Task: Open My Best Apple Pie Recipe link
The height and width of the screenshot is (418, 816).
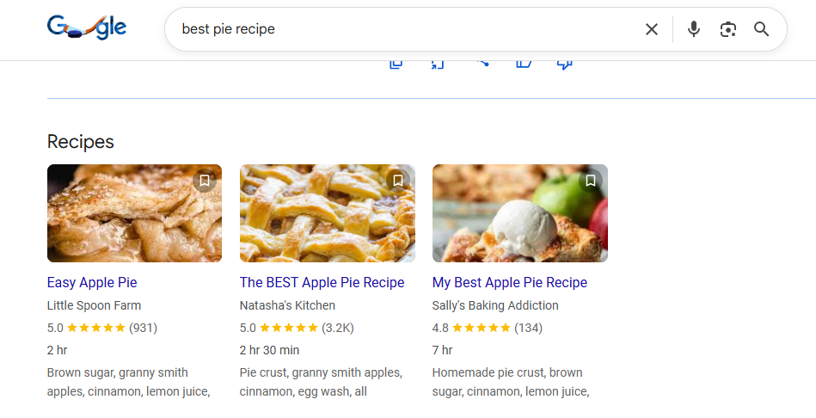Action: point(509,282)
